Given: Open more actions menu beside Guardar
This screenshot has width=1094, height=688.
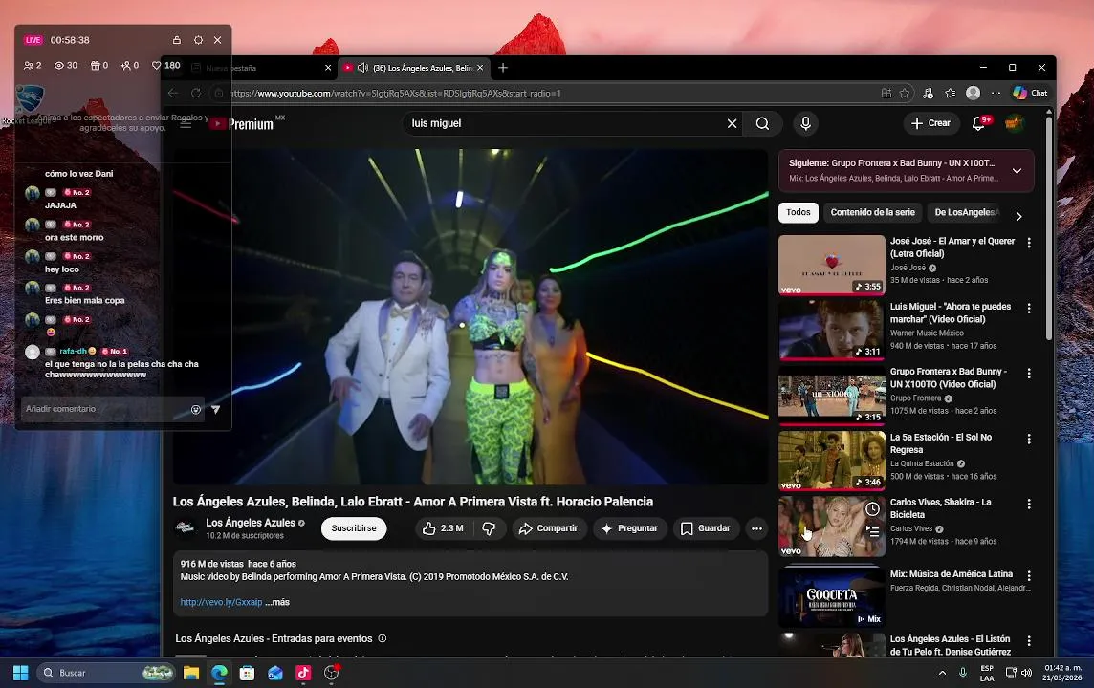Looking at the screenshot, I should click(x=756, y=528).
